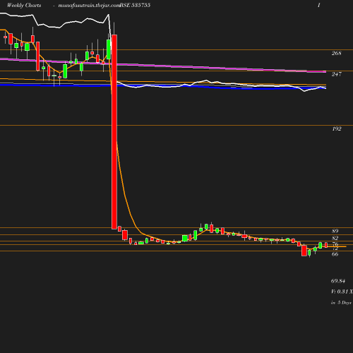Click the 268 price level label
Image resolution: width=353 pixels, height=353 pixels.
pos(337,53)
